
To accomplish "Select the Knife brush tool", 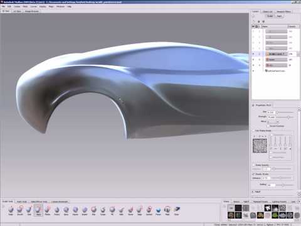I will click(122, 210).
